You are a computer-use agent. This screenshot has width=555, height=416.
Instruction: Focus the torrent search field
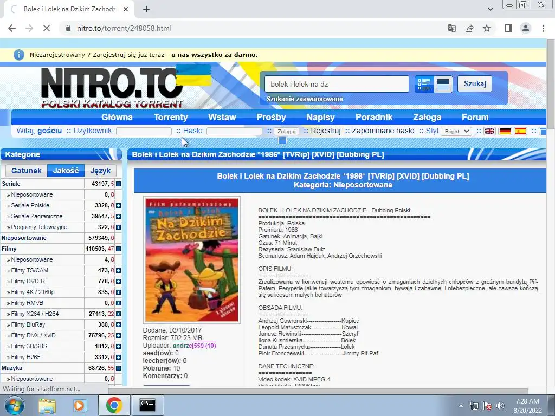(x=337, y=84)
